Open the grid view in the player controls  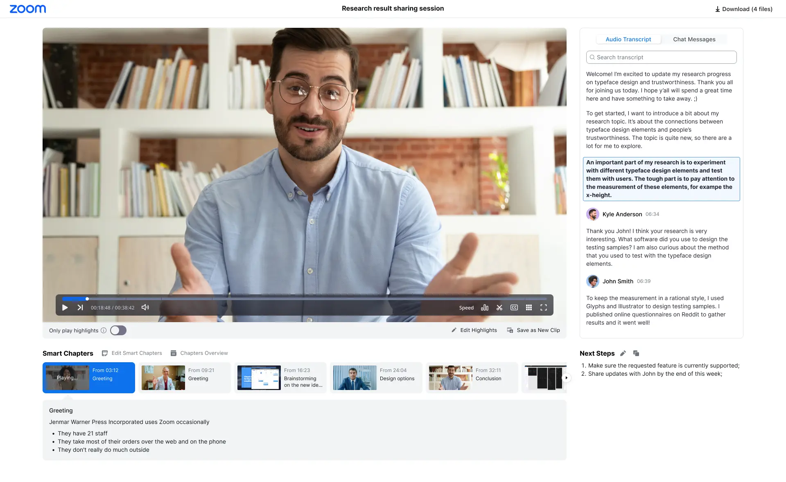tap(529, 307)
